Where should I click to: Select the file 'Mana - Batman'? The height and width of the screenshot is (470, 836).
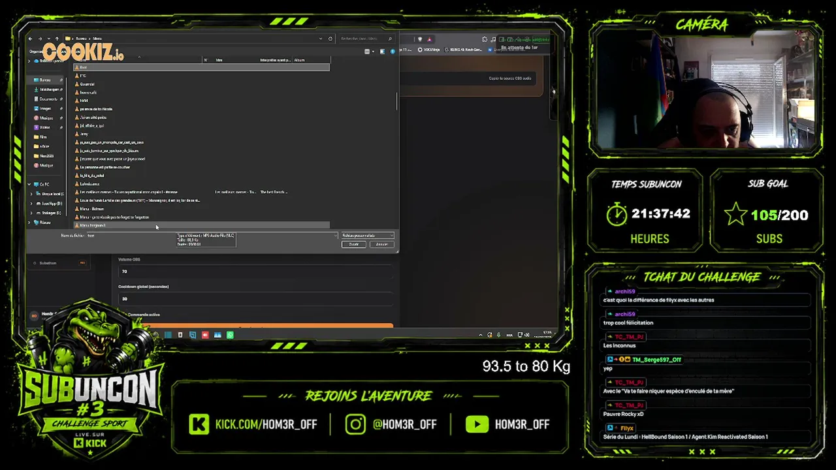91,209
